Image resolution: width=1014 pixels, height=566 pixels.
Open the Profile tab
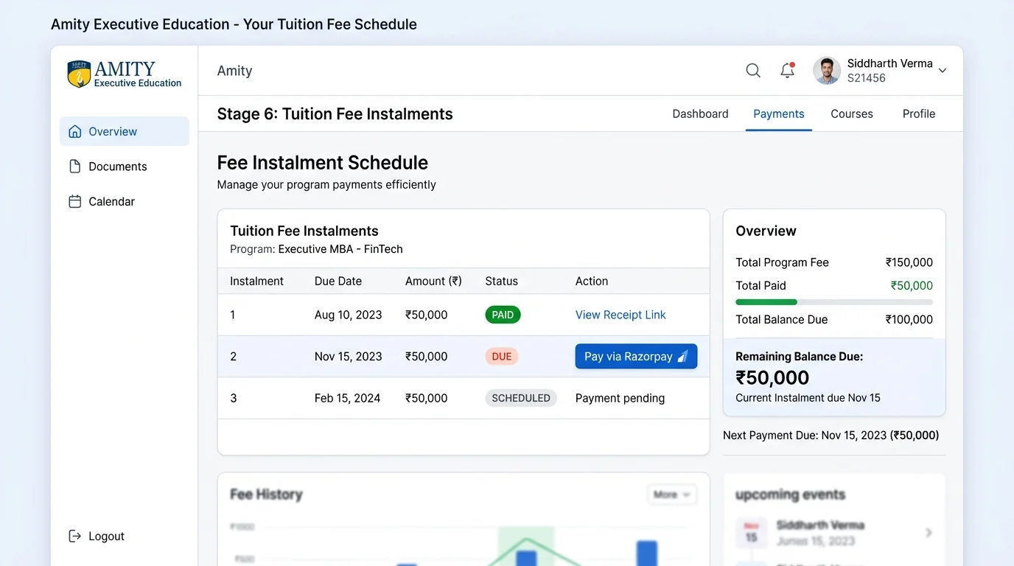pyautogui.click(x=919, y=113)
